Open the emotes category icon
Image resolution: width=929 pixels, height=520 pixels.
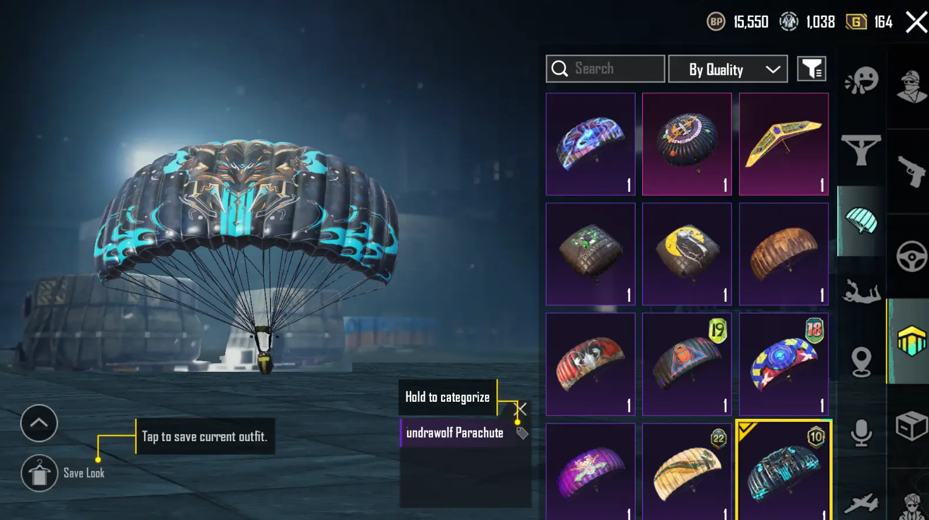click(861, 80)
